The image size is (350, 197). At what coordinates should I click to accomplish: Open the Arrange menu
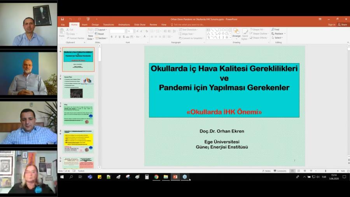tap(236, 33)
